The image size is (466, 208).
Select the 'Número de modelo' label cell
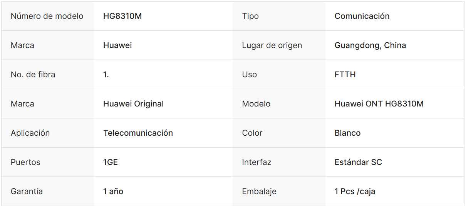tap(47, 16)
